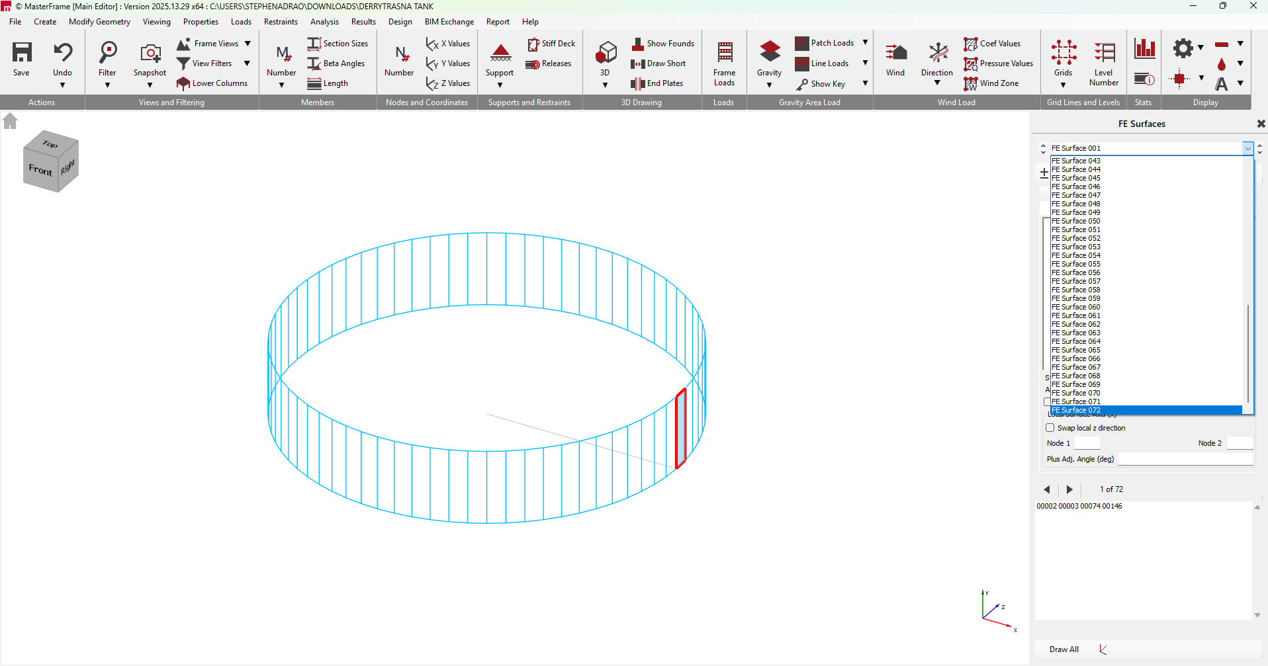The height and width of the screenshot is (666, 1268).
Task: Enable Swap local z direction checkbox
Action: (1050, 428)
